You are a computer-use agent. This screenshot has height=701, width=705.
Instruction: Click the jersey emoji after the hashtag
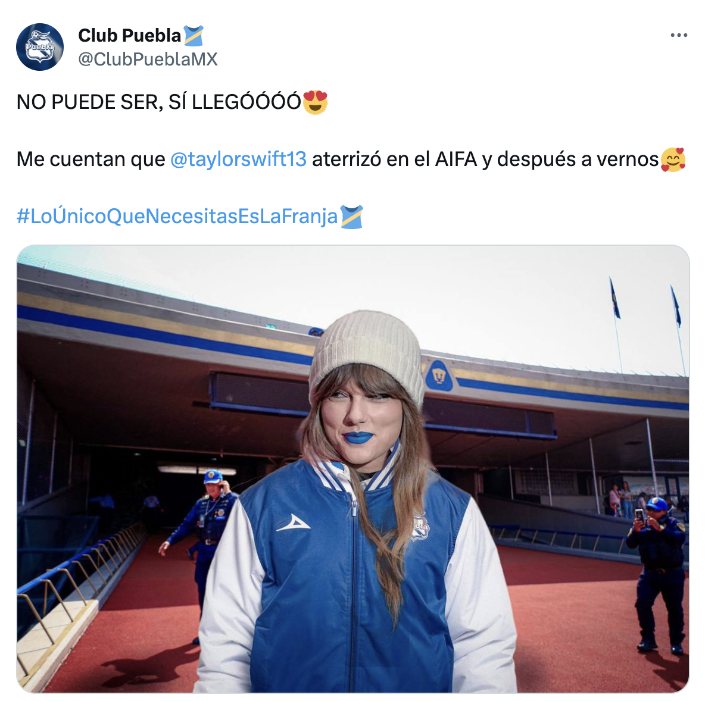351,217
